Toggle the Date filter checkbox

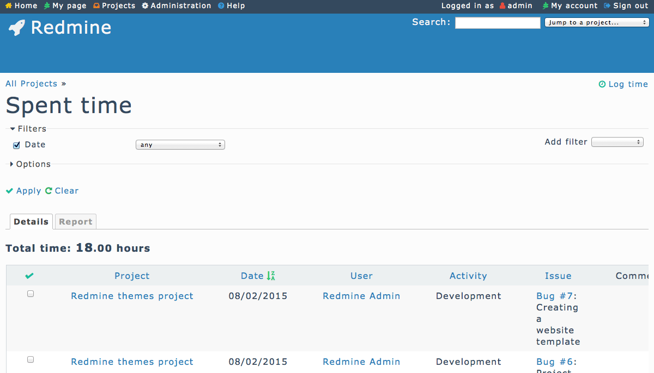coord(16,145)
